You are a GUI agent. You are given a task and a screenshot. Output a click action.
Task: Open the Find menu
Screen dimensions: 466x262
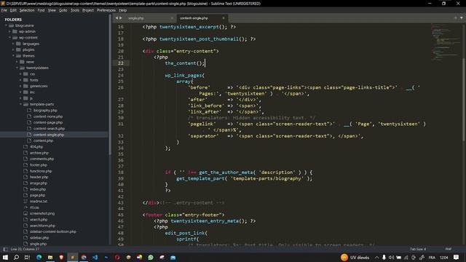(41, 10)
